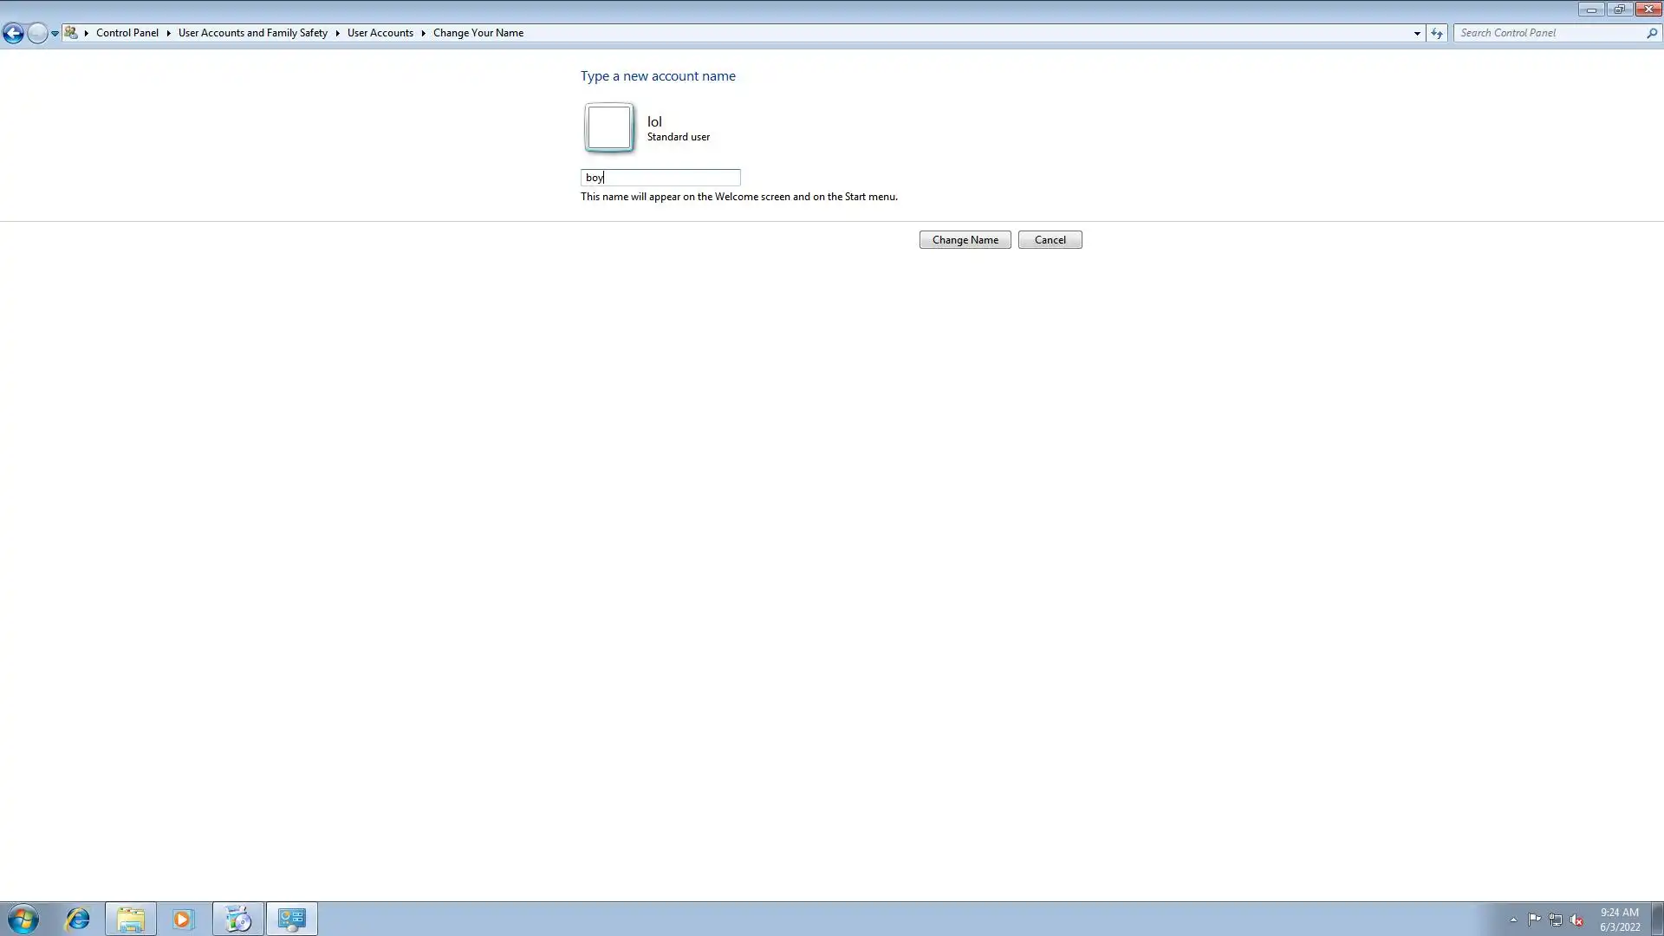This screenshot has width=1664, height=936.
Task: Navigate to User Accounts and Family Safety breadcrumb
Action: (x=252, y=33)
